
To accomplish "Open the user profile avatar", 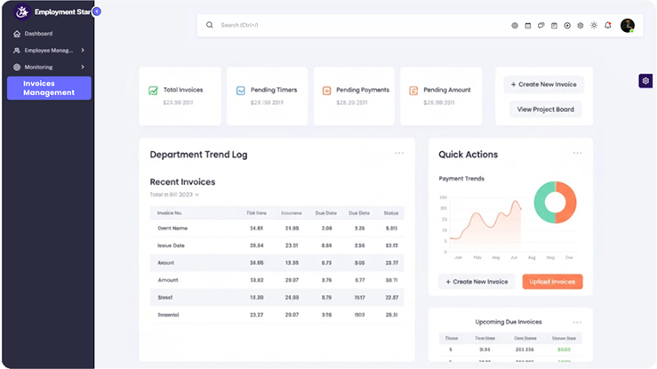I will [628, 26].
